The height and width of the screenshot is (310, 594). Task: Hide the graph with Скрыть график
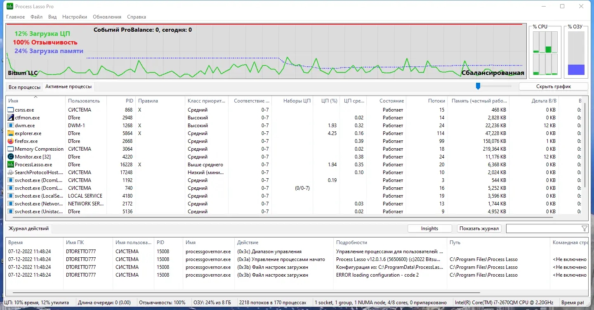point(554,86)
